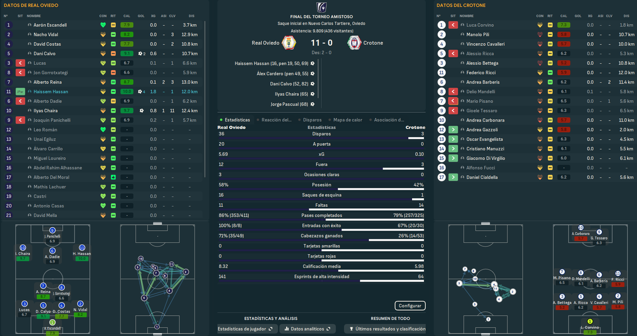
Task: Click substitution icon for Joaquín Panichelli
Action: click(20, 120)
